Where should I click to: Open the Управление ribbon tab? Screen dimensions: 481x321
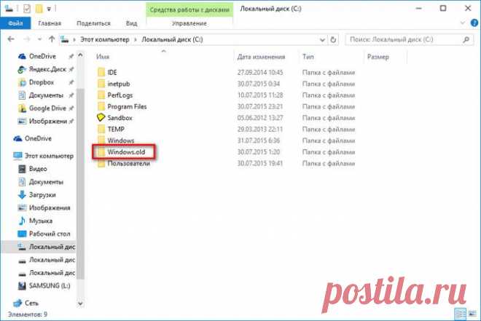click(x=189, y=23)
